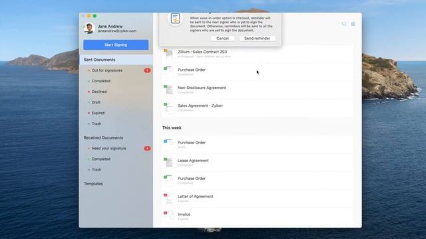Viewport: 426px width, 239px height.
Task: Open the Invoice document
Action: point(258,216)
